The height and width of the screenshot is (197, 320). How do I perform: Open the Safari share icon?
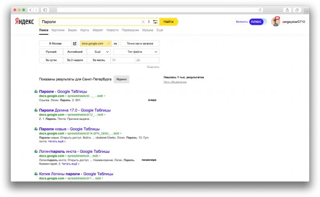tap(287, 10)
